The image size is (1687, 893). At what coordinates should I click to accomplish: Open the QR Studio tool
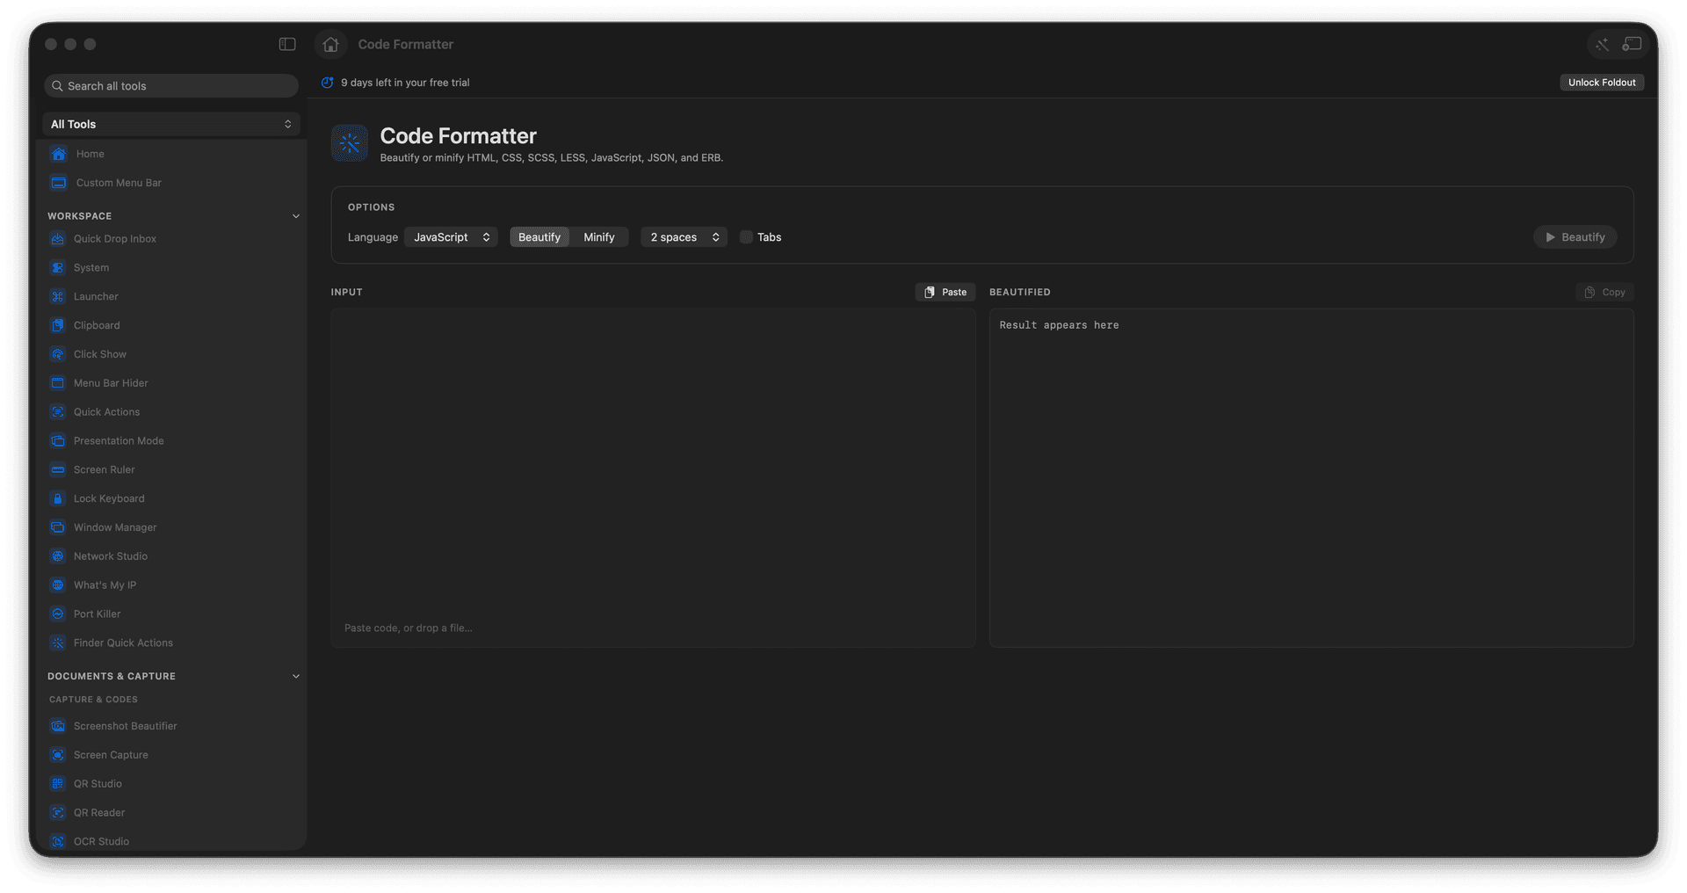pos(171,784)
